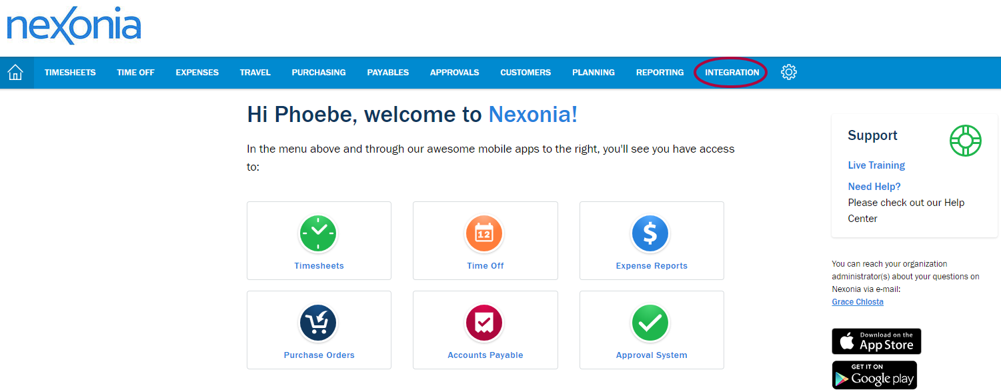This screenshot has height=392, width=1001.
Task: Click the green Approval System checkmark icon
Action: coord(651,323)
